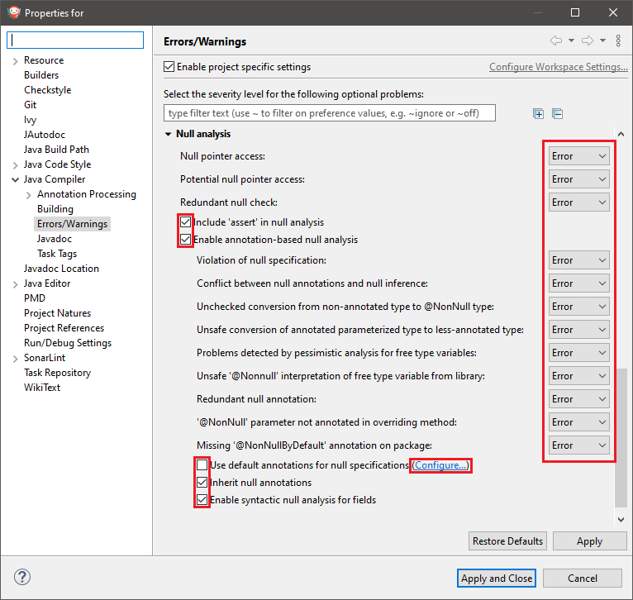Click the Apply button
Screen dimensions: 633x600
click(589, 541)
